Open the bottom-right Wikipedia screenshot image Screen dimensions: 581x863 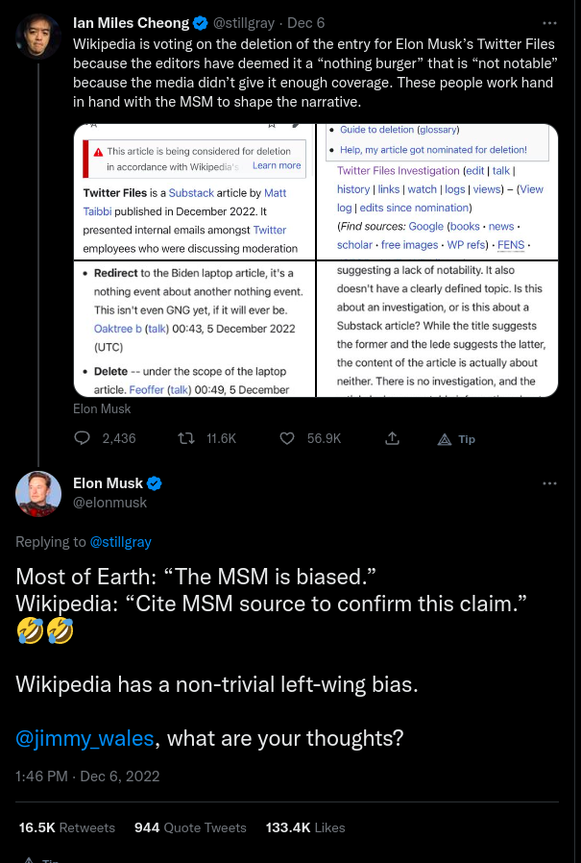click(x=438, y=328)
